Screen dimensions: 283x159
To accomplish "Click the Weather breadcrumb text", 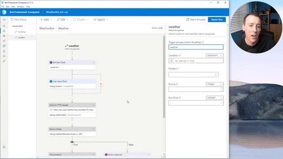I will [63, 28].
